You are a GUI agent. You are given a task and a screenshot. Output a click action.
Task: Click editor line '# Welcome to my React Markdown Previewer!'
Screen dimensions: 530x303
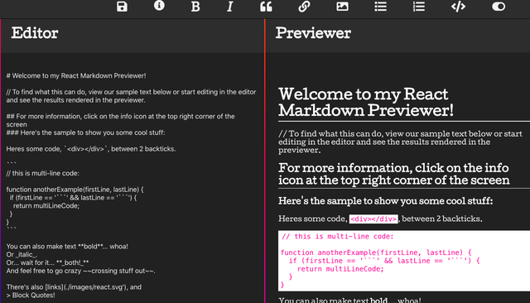point(76,75)
